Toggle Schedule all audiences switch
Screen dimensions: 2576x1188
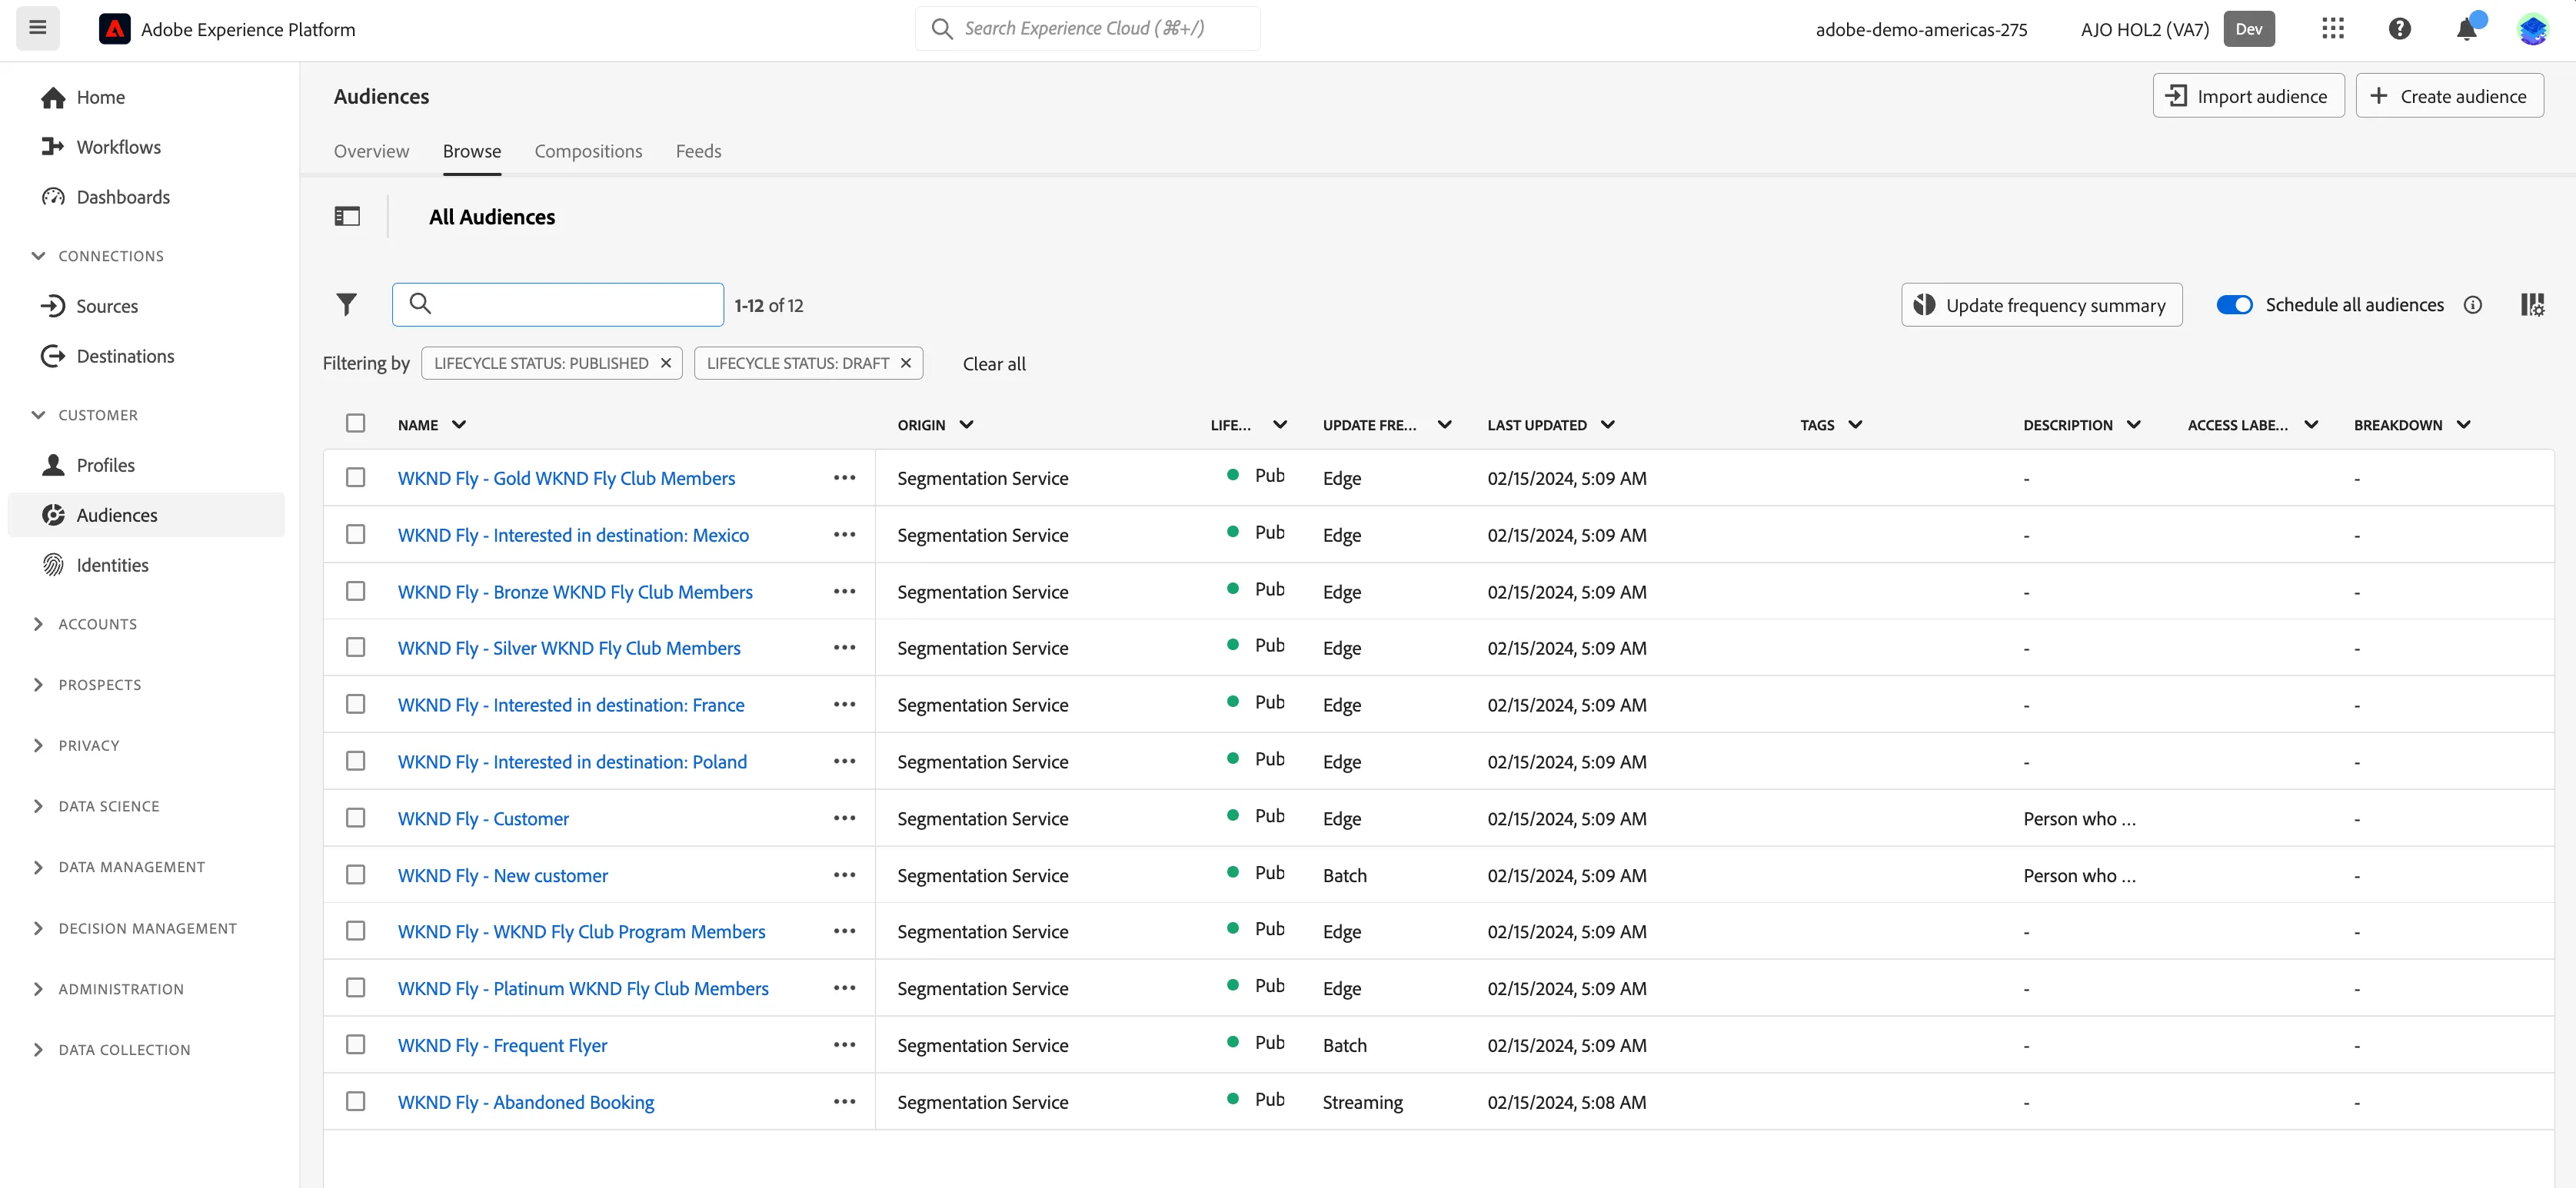pos(2234,305)
